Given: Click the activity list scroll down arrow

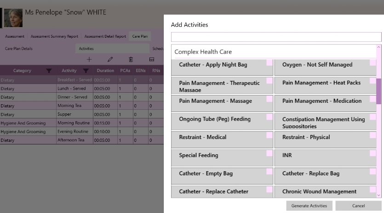Looking at the screenshot, I should pyautogui.click(x=378, y=195).
